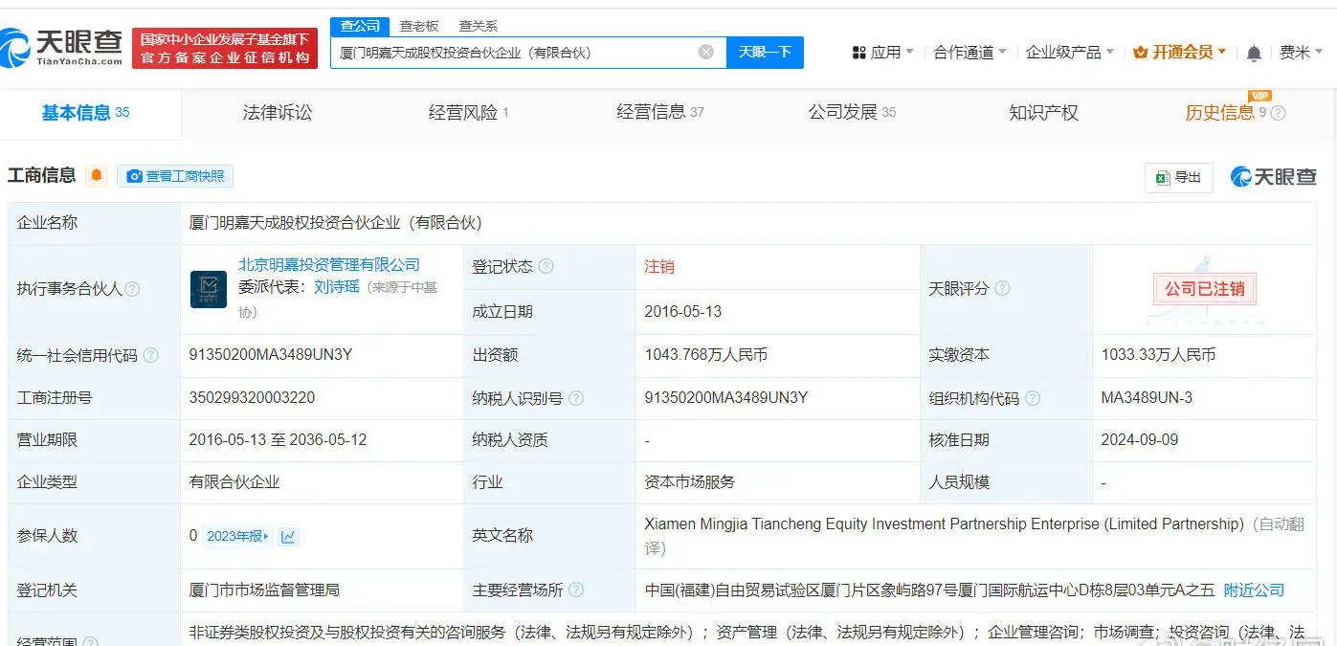Open the notification bell in the header
Screen dimensions: 1337x646
[x=1254, y=53]
